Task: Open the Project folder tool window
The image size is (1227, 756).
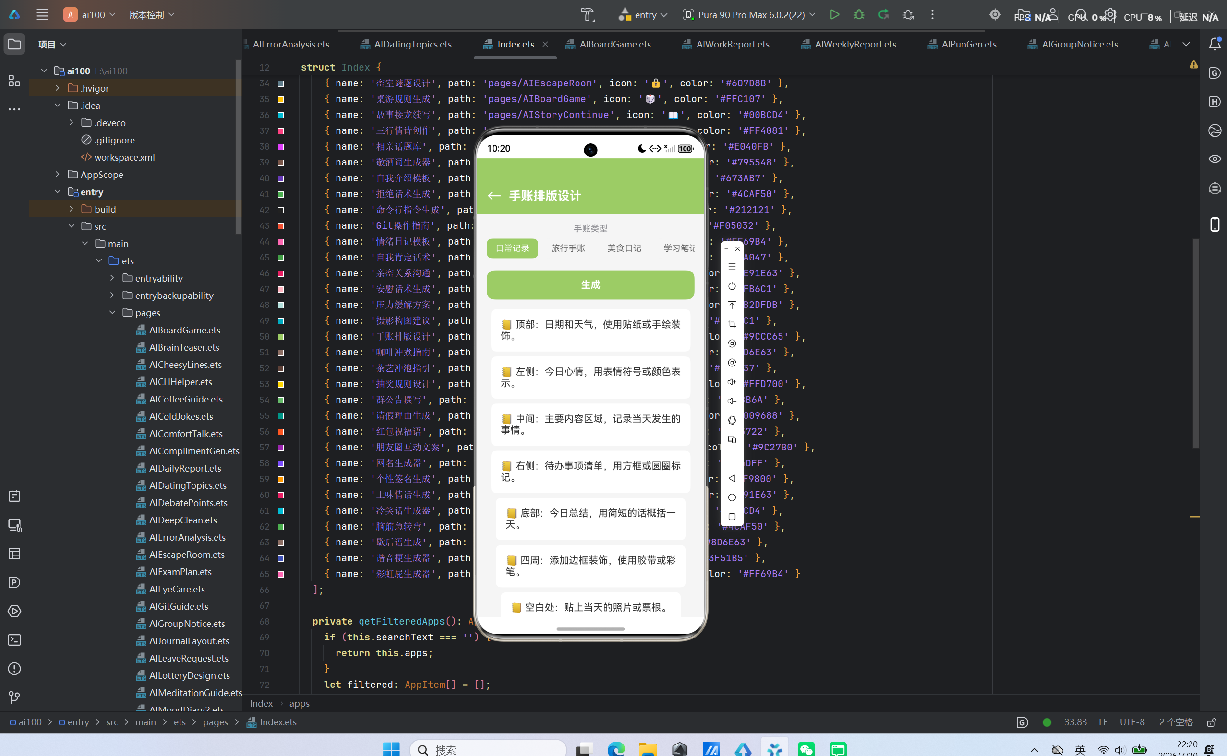Action: pos(14,44)
